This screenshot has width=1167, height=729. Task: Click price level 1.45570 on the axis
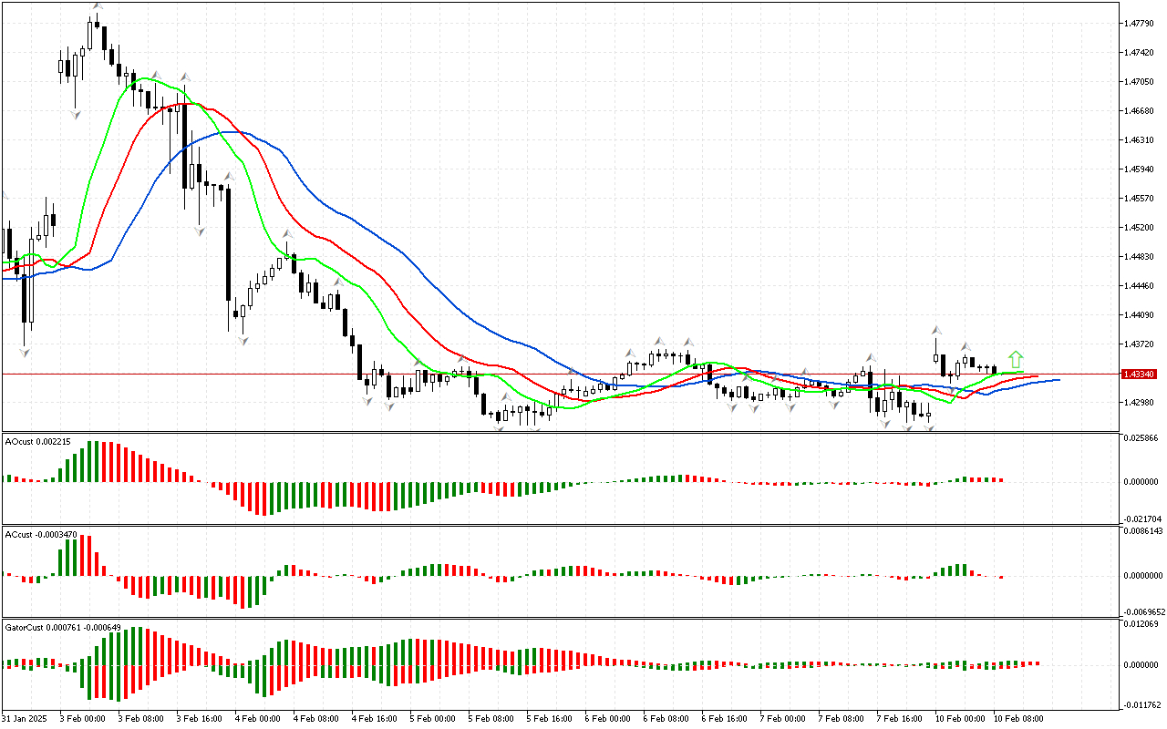pyautogui.click(x=1141, y=199)
